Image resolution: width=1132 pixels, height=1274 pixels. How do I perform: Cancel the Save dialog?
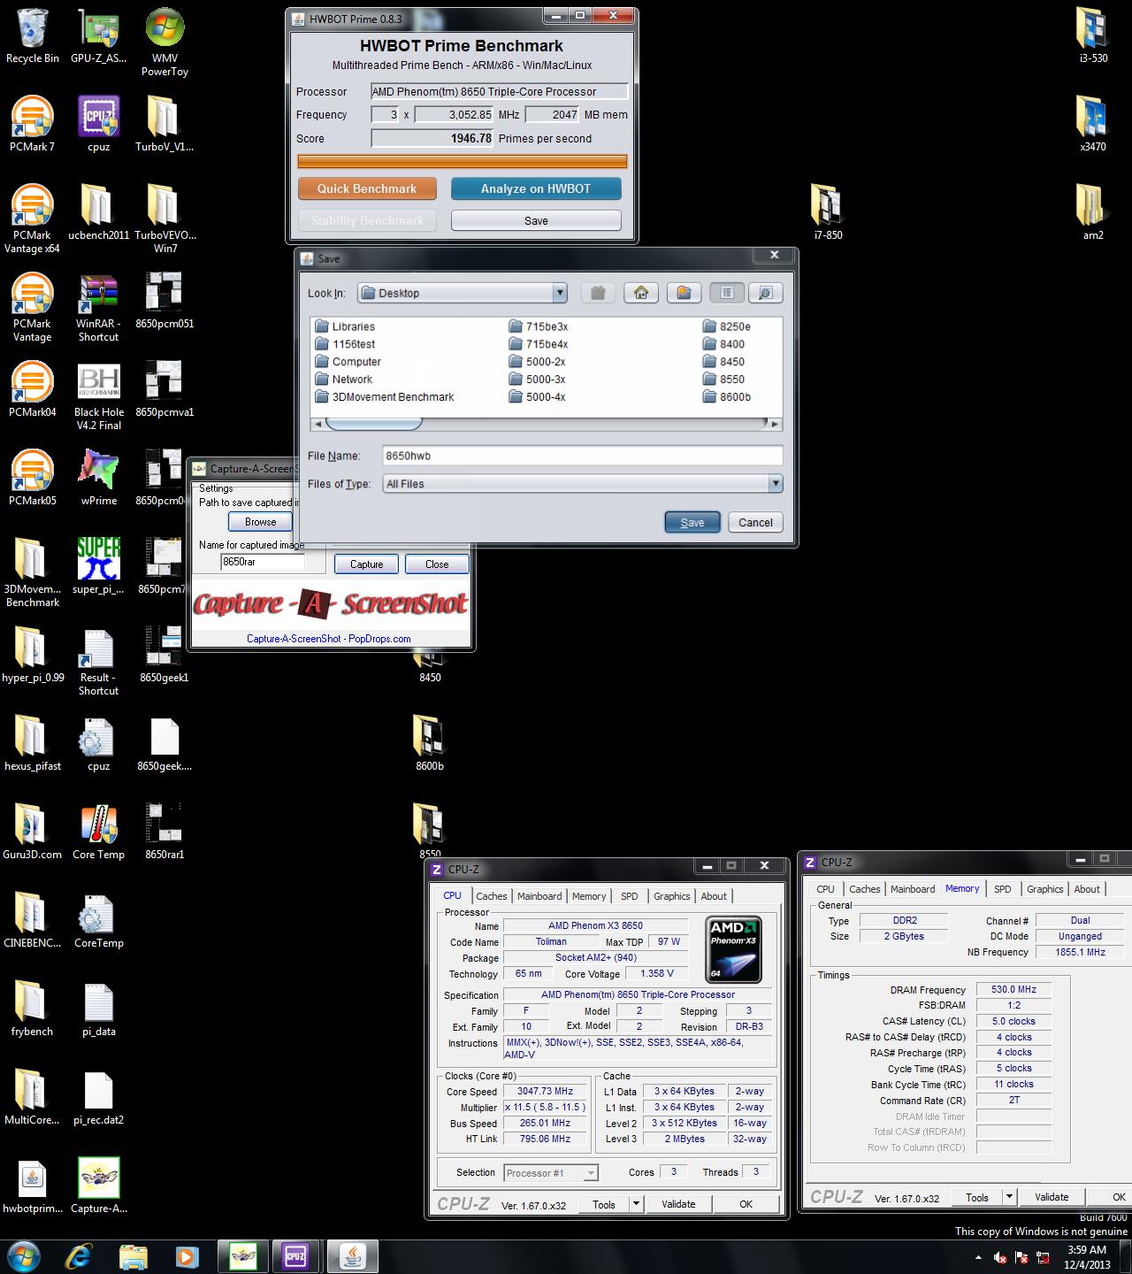(755, 522)
